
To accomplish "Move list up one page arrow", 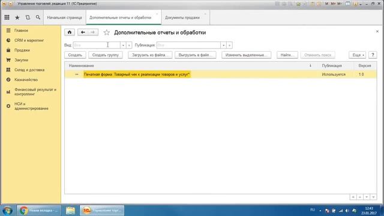I will tap(360, 197).
